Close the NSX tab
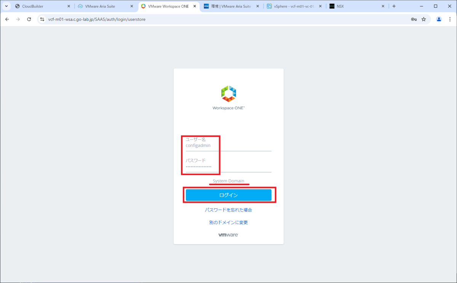Image resolution: width=457 pixels, height=283 pixels. pos(383,6)
